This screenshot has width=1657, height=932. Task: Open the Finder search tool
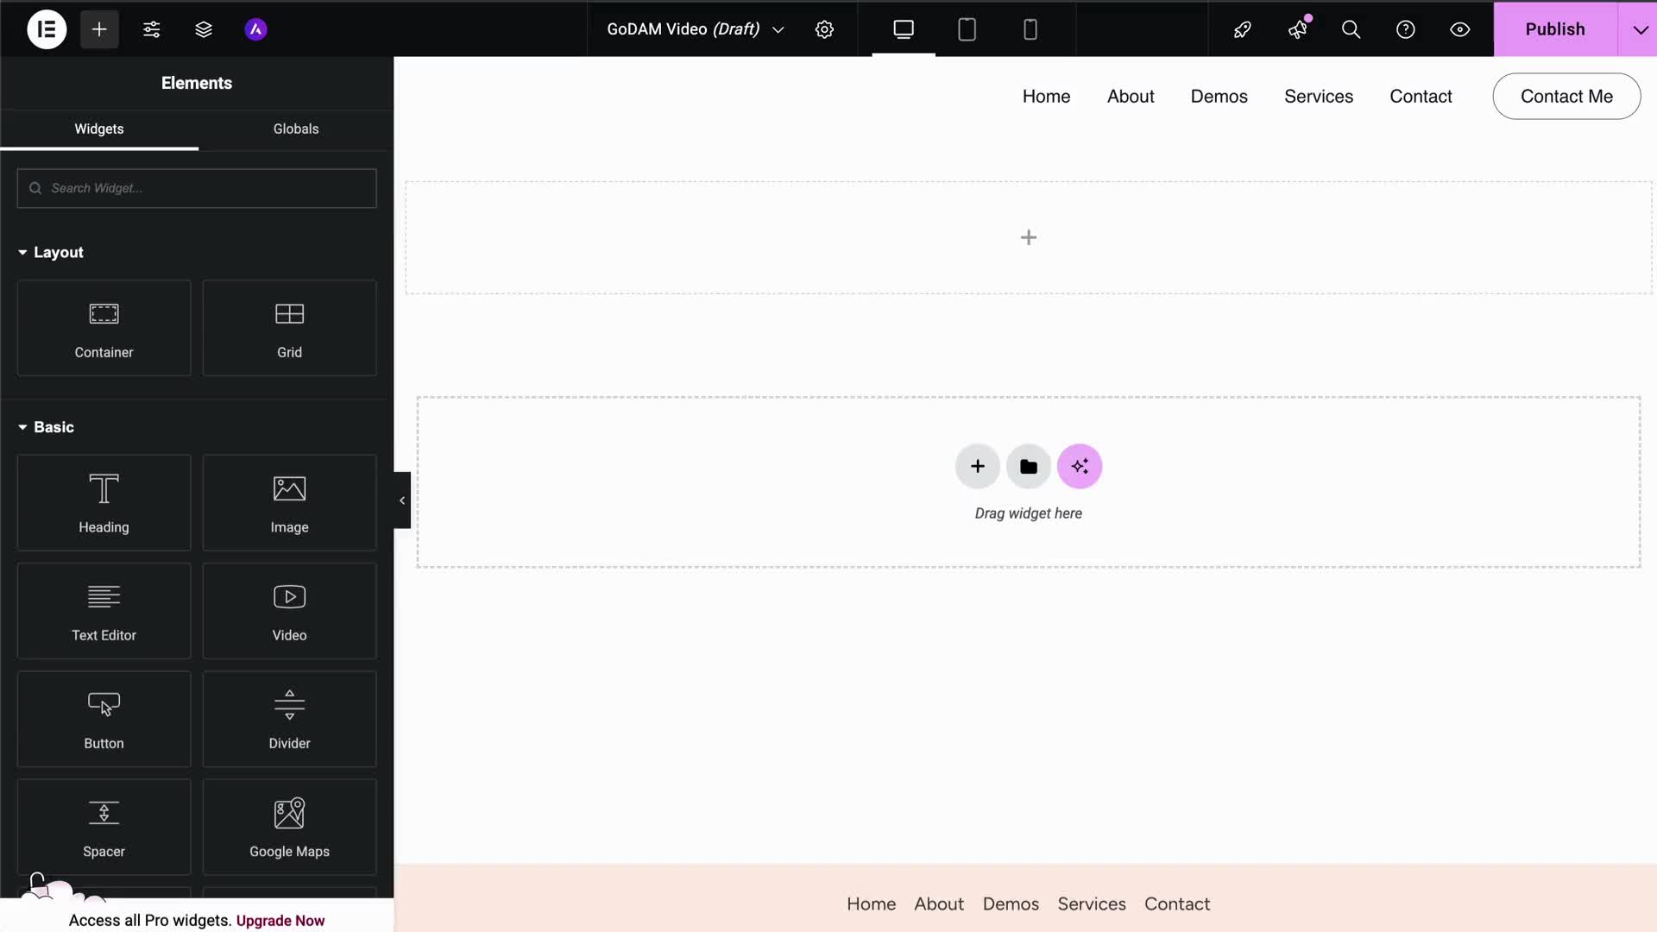pyautogui.click(x=1351, y=28)
